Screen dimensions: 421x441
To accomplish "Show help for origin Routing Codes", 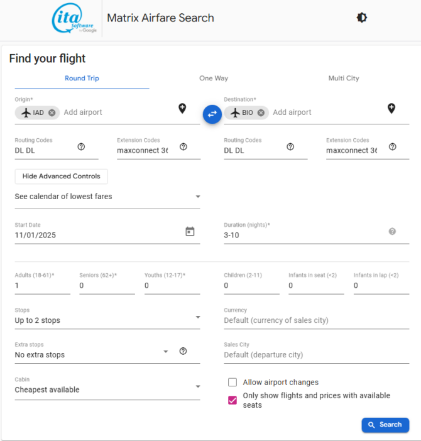I will [x=81, y=147].
